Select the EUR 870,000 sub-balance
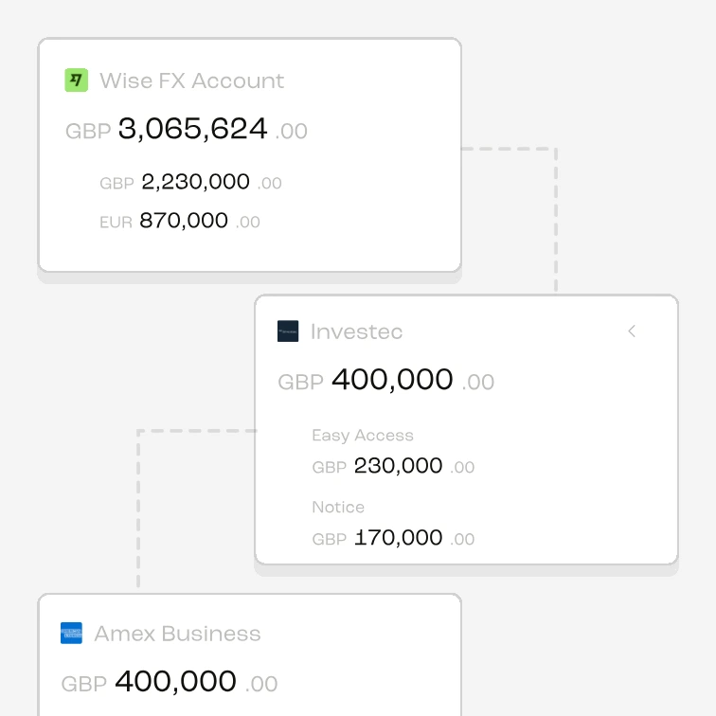 (180, 221)
